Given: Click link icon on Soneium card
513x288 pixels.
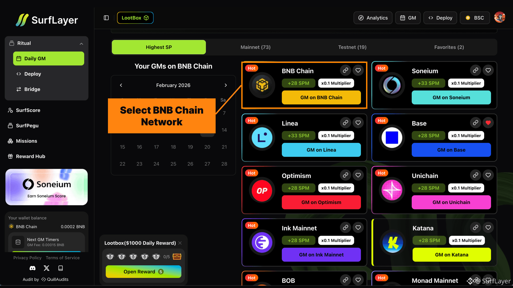Looking at the screenshot, I should click(475, 70).
